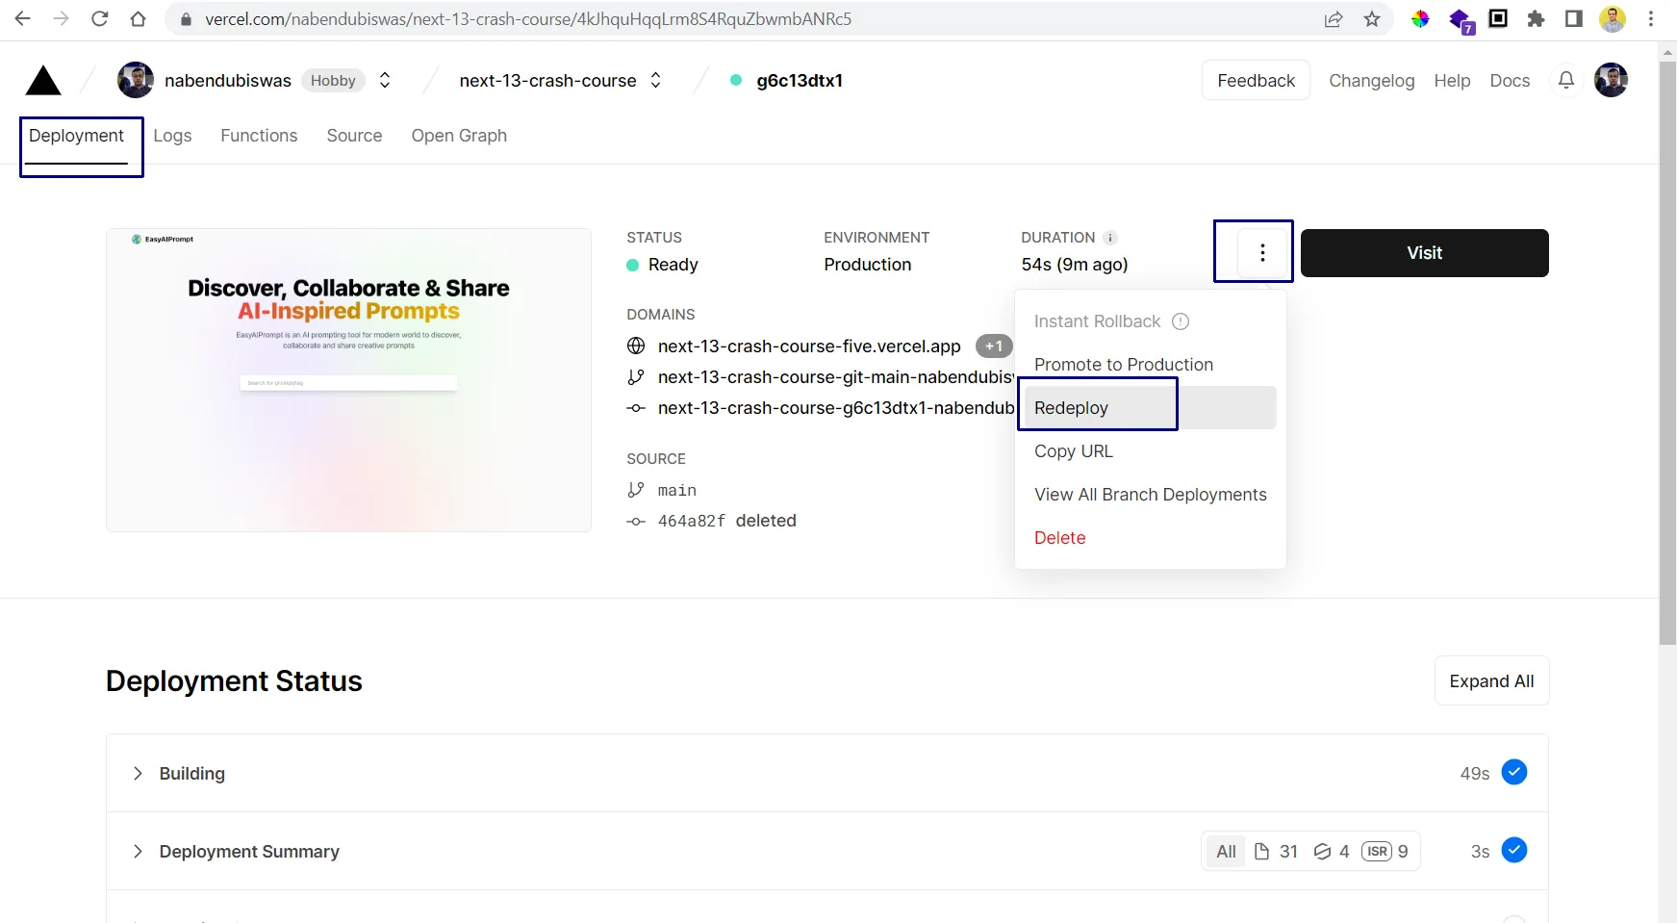Open the user profile avatar menu
This screenshot has height=923, width=1677.
point(1612,81)
